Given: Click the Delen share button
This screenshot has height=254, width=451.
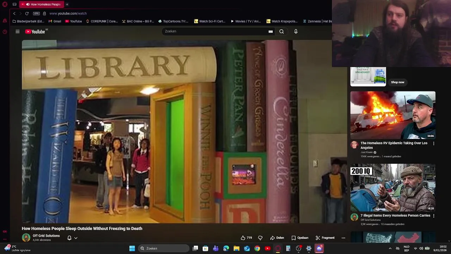Looking at the screenshot, I should click(x=277, y=238).
